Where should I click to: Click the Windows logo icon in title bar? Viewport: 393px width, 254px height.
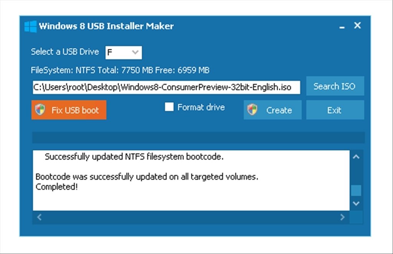coord(31,27)
